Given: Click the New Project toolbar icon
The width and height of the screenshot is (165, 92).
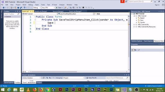Looking at the screenshot, I should click(11, 8).
